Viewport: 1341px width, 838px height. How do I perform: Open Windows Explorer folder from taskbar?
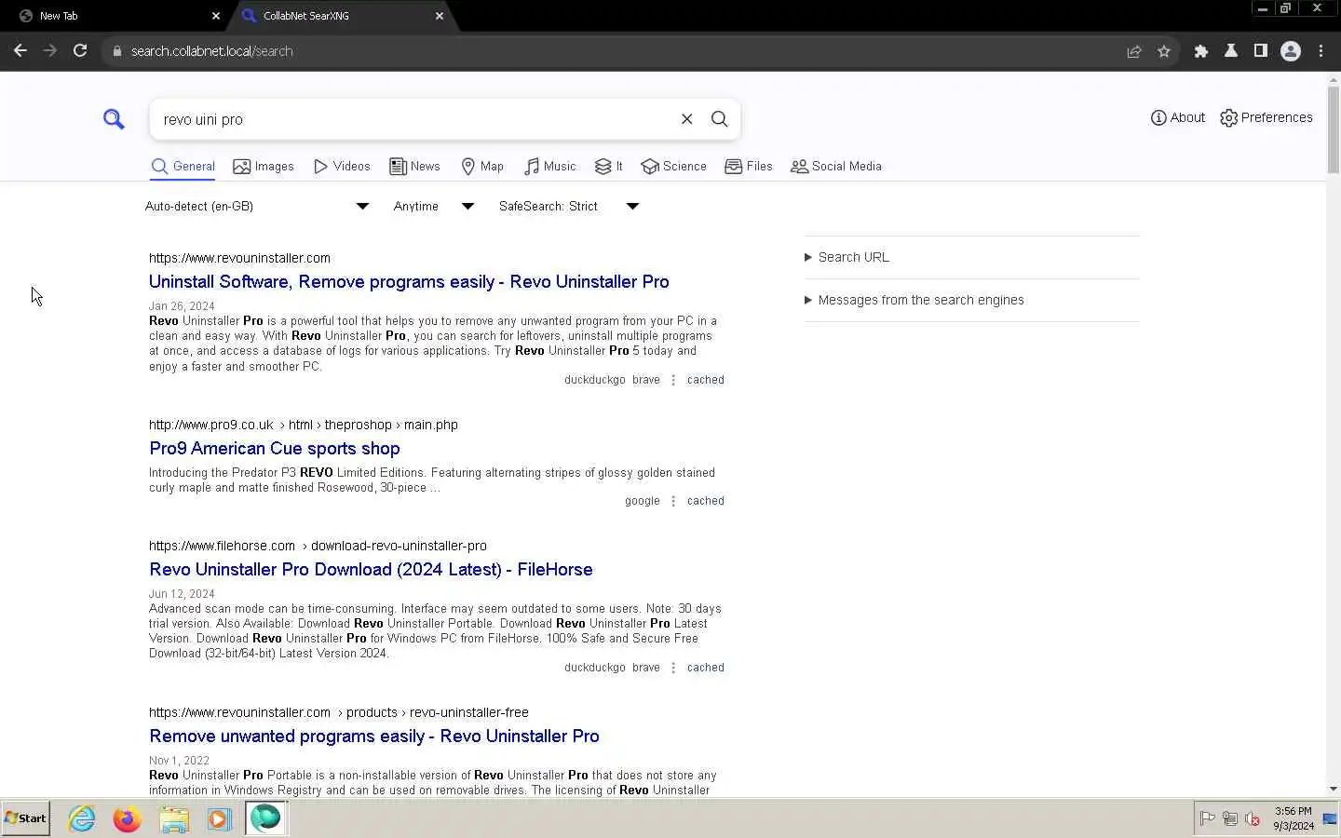tap(173, 818)
